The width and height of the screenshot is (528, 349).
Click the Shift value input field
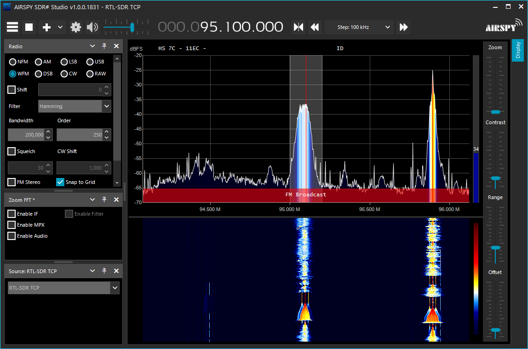tap(70, 90)
